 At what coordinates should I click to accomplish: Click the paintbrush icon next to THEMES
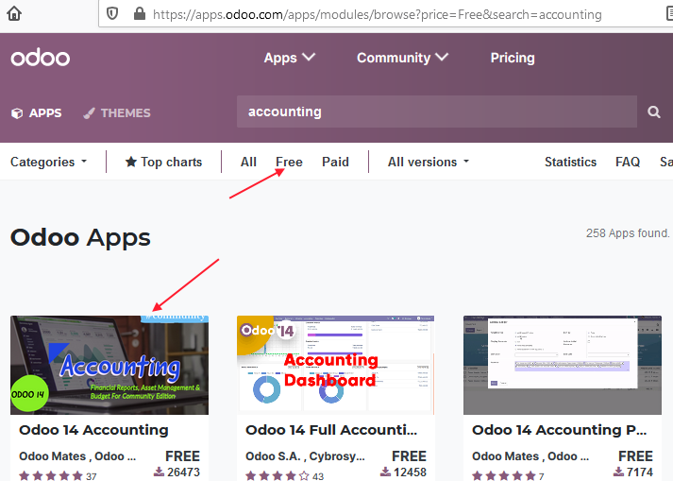(x=89, y=113)
